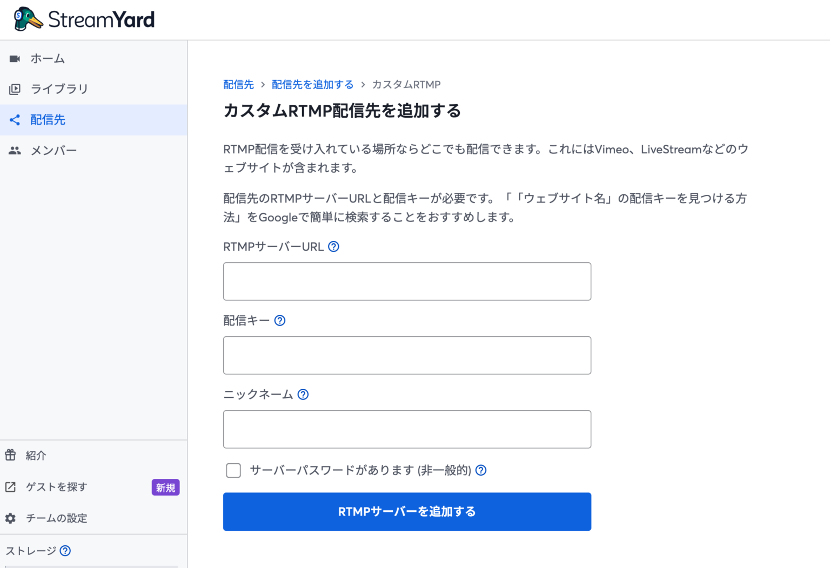Screen dimensions: 830x568
Task: Select the ホーム camera icon
Action: (x=15, y=58)
